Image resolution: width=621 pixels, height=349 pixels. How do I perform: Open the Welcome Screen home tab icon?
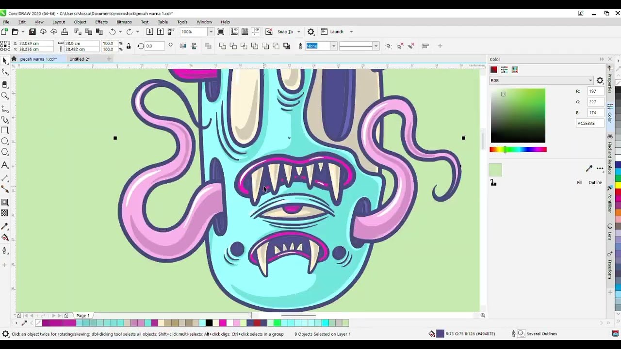pos(14,59)
